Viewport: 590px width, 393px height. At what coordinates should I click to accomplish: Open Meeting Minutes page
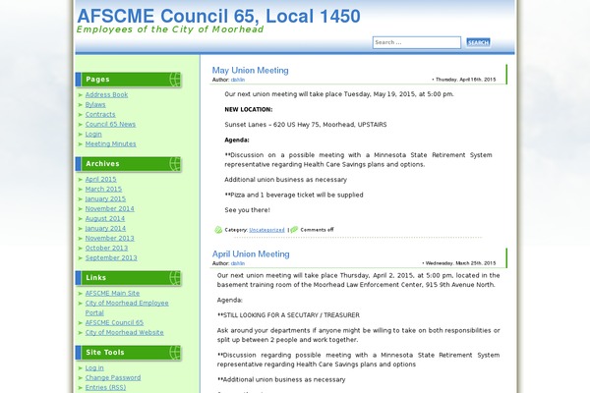(110, 143)
